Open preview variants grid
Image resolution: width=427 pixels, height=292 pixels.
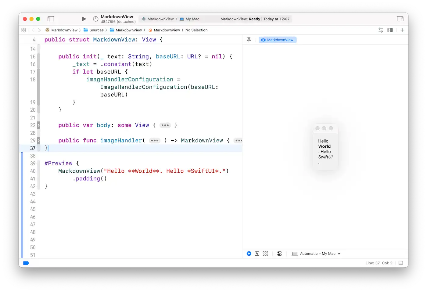click(265, 254)
